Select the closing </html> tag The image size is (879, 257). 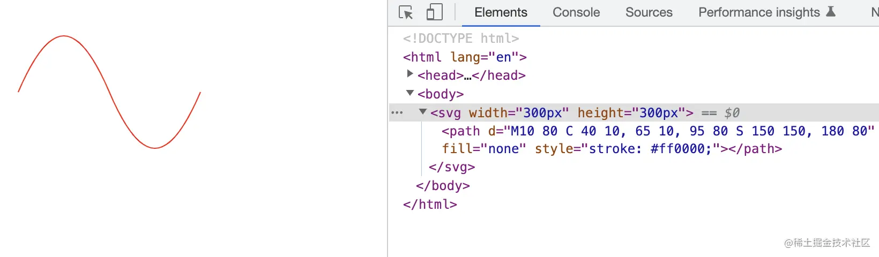click(430, 205)
